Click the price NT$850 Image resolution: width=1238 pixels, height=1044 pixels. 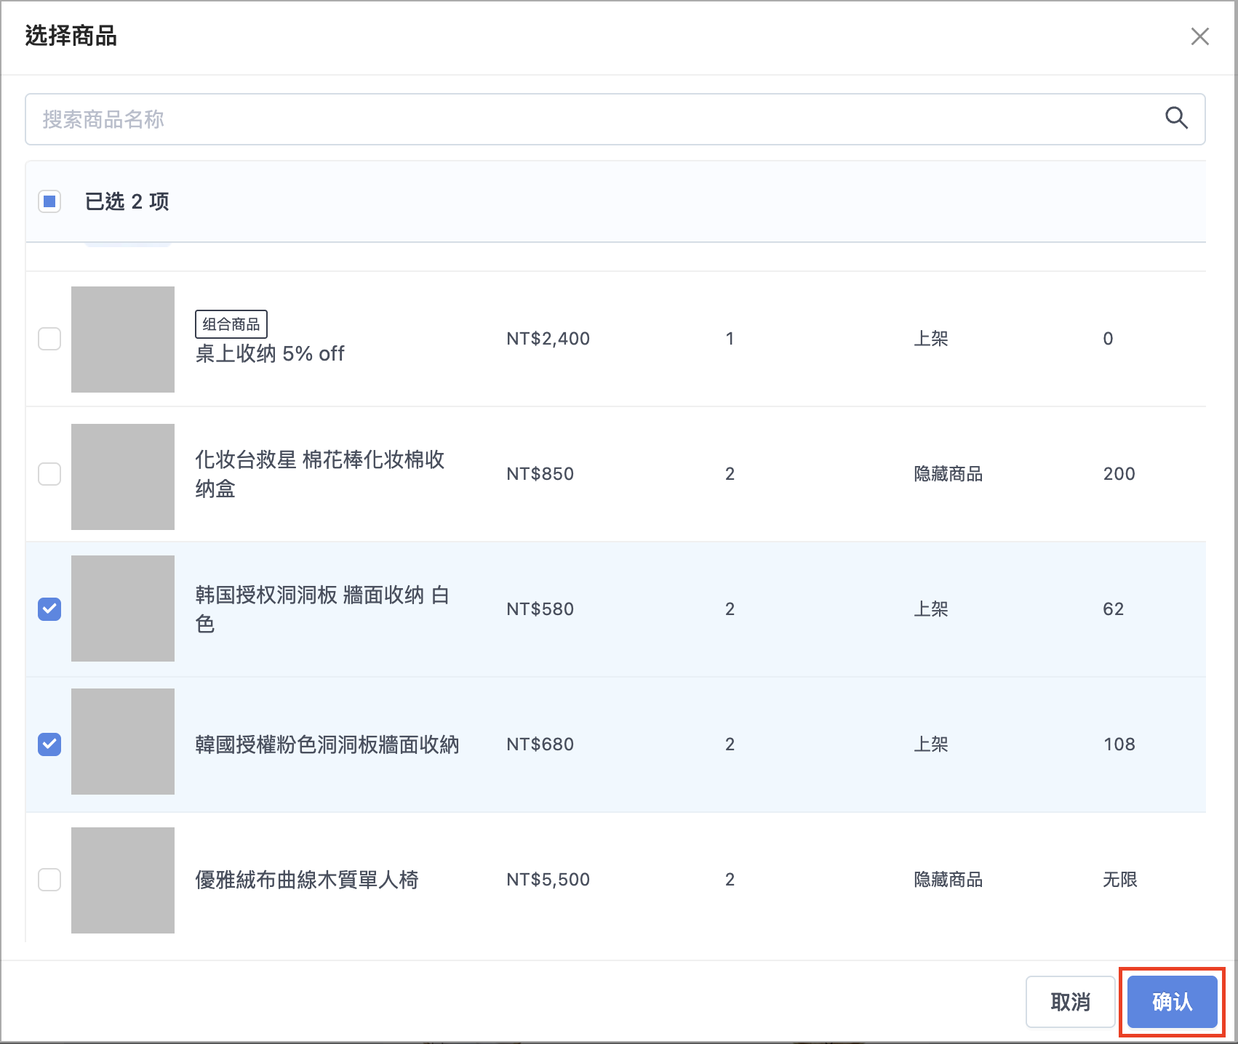[540, 474]
